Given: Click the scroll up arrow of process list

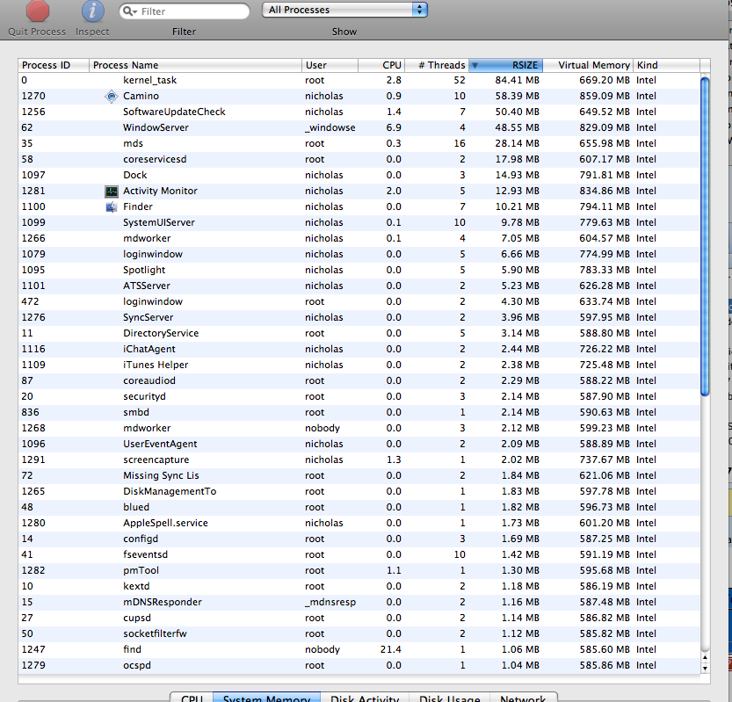Looking at the screenshot, I should click(705, 657).
